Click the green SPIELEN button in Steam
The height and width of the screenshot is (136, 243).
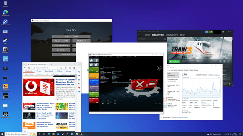(175, 61)
